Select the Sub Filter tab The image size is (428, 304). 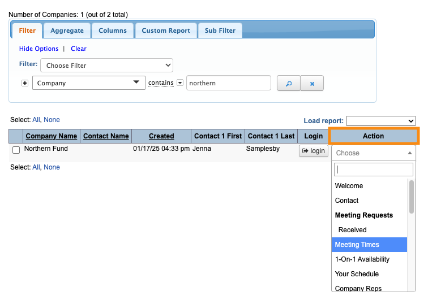point(220,31)
